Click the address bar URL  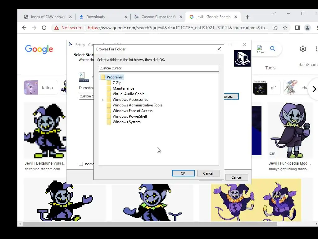tap(178, 28)
